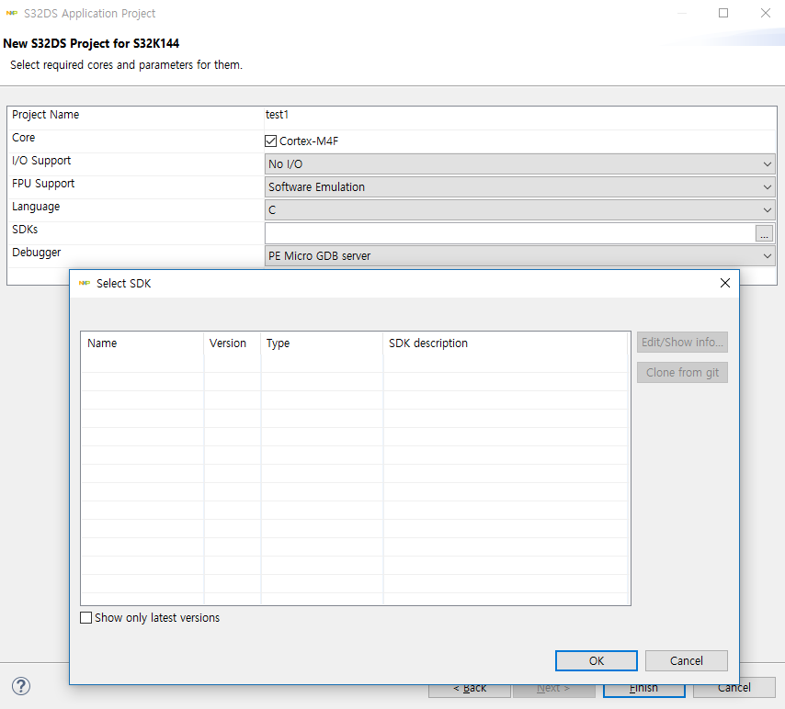Click the NXP icon in main title bar
Image resolution: width=785 pixels, height=709 pixels.
coord(12,13)
